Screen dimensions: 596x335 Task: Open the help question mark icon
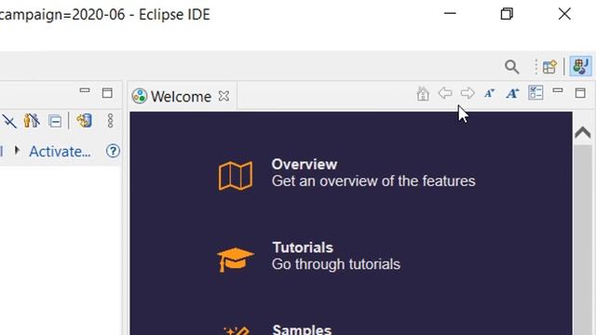pyautogui.click(x=113, y=151)
